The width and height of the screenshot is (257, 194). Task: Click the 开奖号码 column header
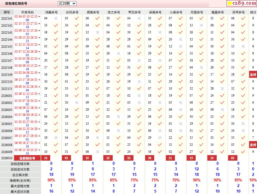27,12
